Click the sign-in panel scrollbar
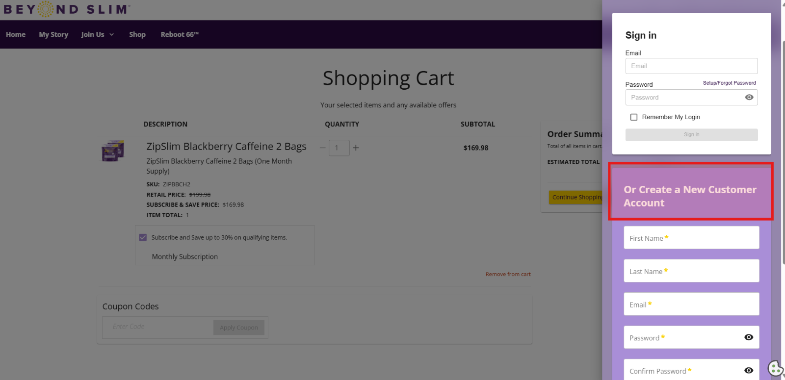 tap(783, 152)
